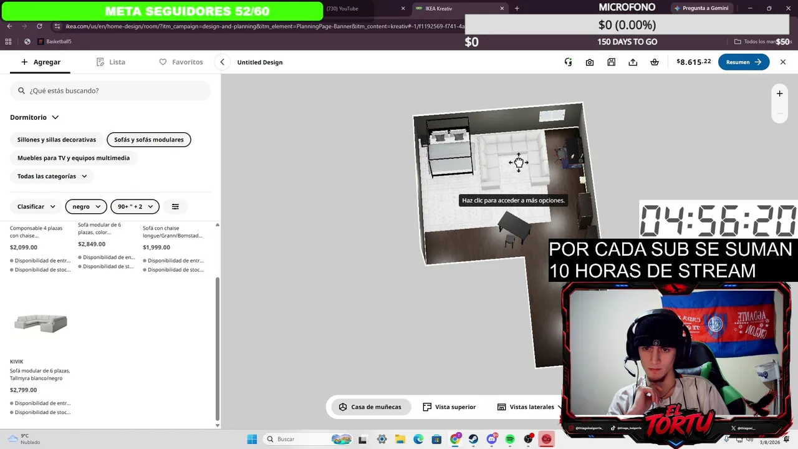This screenshot has width=798, height=449.
Task: Open the KIVIK Sofá modular de 6 plazas listing
Action: tap(40, 374)
